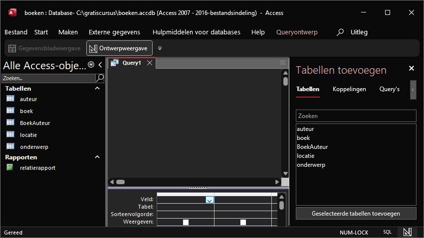Click the query pane vertical scroll up arrow
This screenshot has height=238, width=424.
(285, 73)
